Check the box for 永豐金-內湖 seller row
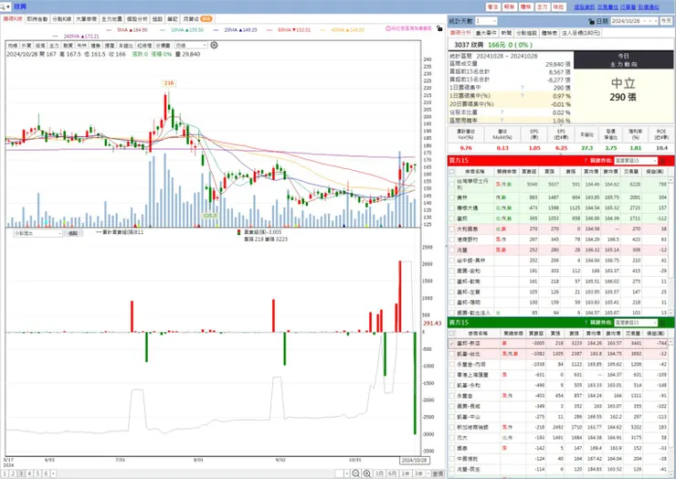The image size is (676, 479). coord(452,364)
